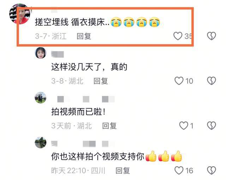Reply to the 3-8 湖北 comment

click(x=101, y=81)
